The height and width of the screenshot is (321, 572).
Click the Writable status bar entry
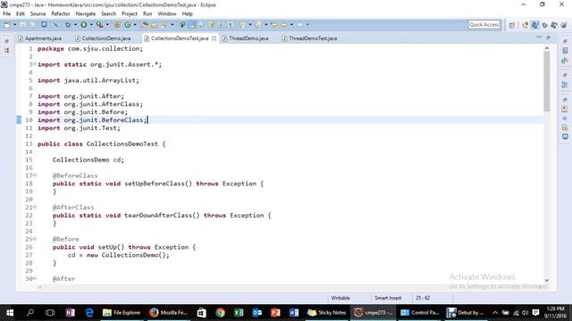[341, 298]
